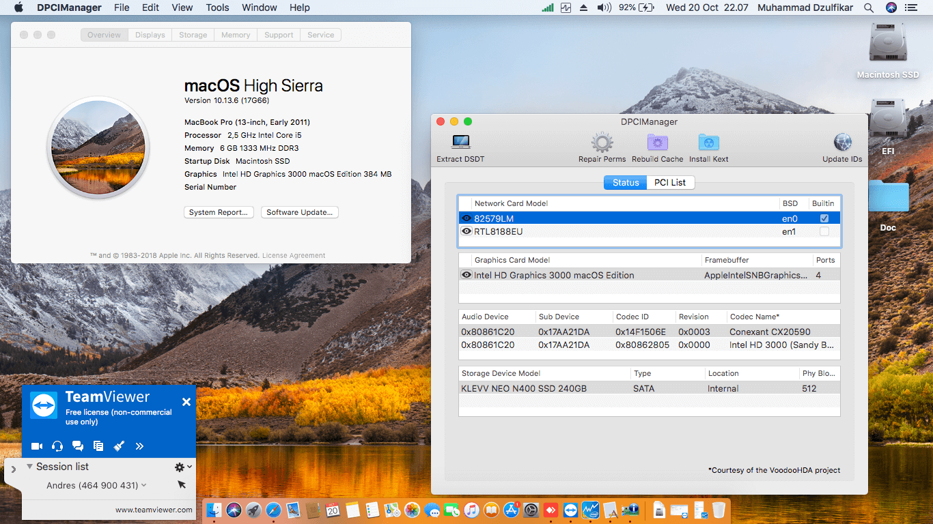Open the TeamViewer chat bubbles
Viewport: 933px width, 524px height.
tap(78, 446)
